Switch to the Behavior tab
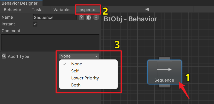Screen dimensions: 214x104 tap(12, 10)
